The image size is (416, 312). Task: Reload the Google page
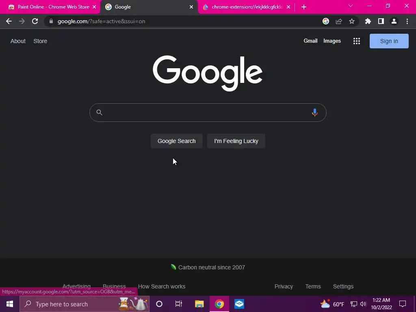coord(35,21)
